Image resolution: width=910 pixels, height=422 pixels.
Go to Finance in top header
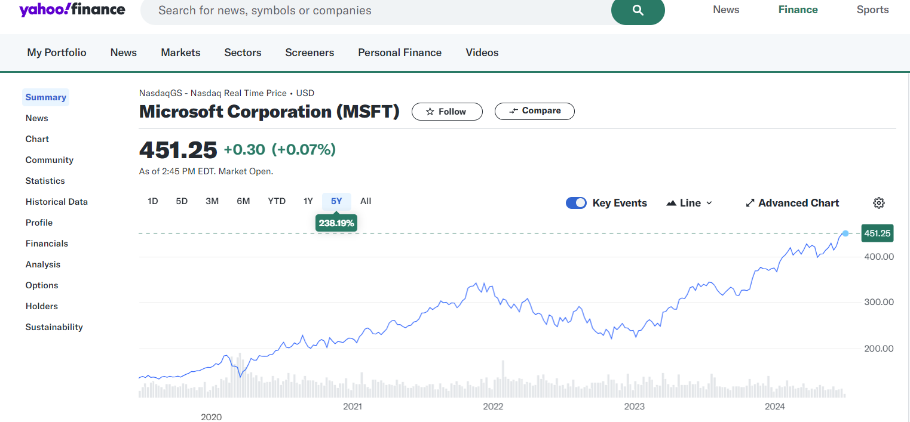tap(798, 10)
